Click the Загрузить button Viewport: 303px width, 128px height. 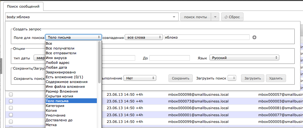point(252,79)
